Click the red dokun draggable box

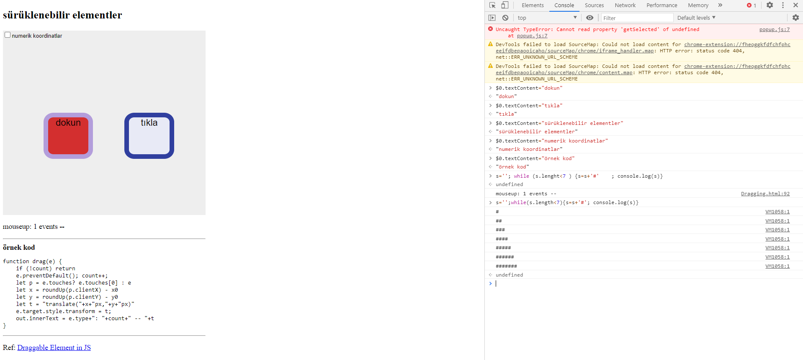click(68, 136)
